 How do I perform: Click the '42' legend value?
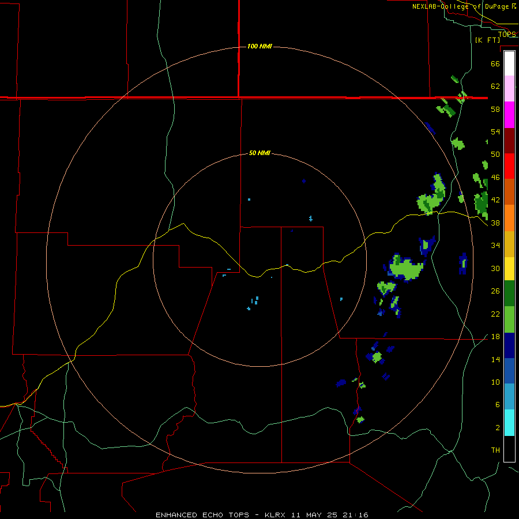pyautogui.click(x=495, y=200)
